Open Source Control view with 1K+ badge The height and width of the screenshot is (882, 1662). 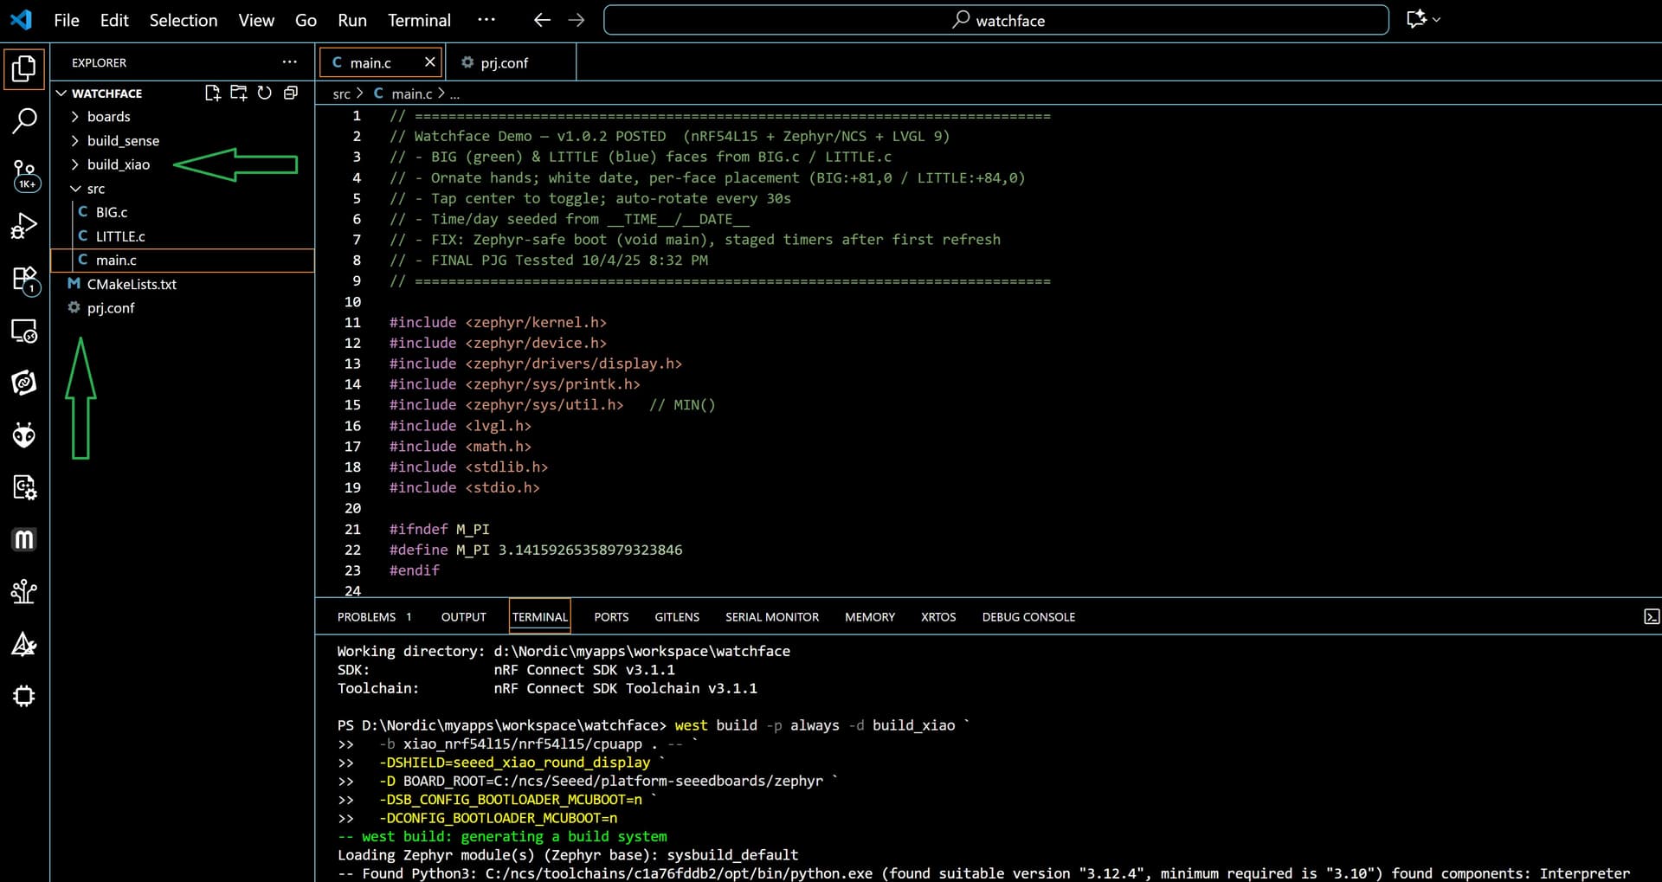[x=24, y=174]
